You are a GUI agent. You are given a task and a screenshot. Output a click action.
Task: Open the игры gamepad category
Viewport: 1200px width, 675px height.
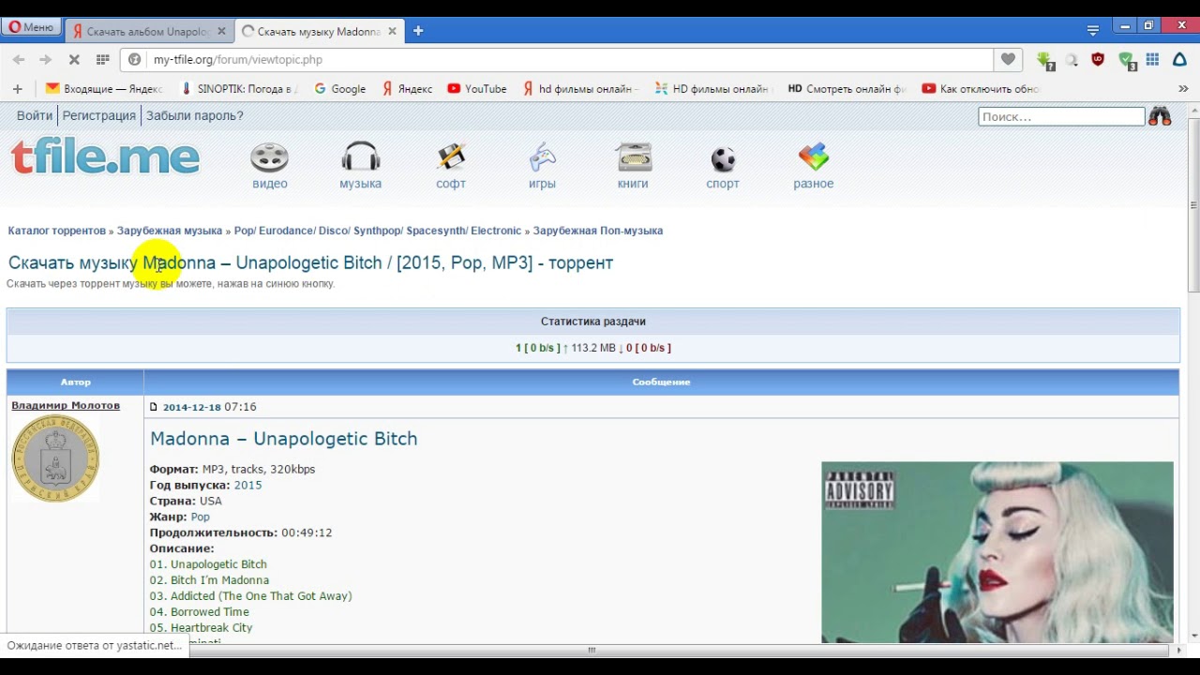[x=542, y=166]
